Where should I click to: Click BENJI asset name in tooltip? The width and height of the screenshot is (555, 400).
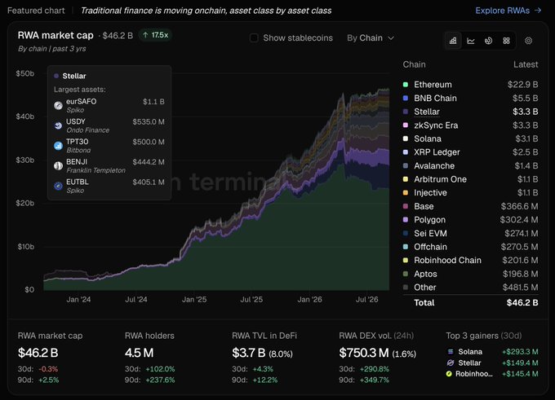(77, 162)
